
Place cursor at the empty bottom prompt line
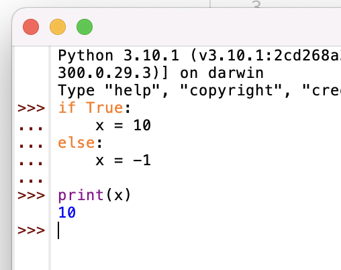point(197,230)
